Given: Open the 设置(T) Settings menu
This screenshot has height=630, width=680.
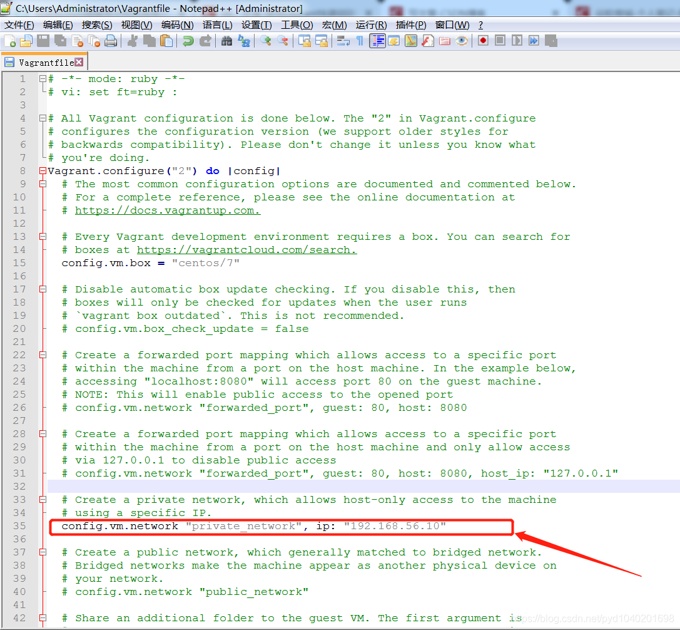Looking at the screenshot, I should pos(256,25).
